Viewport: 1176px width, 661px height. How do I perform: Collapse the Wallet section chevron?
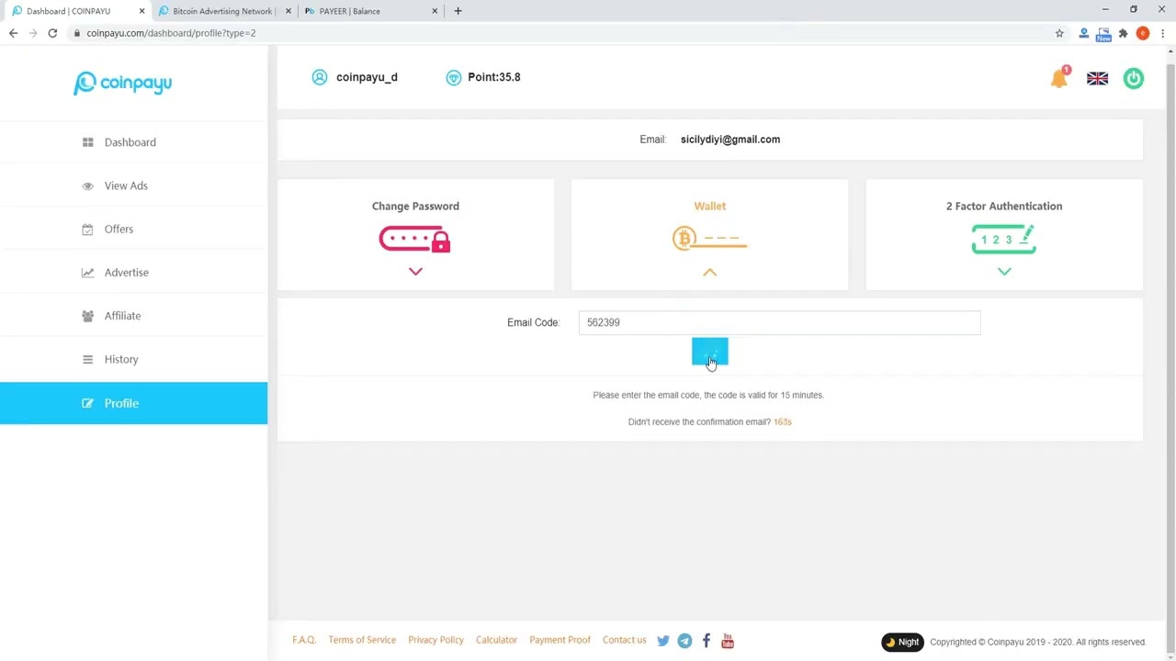pos(709,272)
